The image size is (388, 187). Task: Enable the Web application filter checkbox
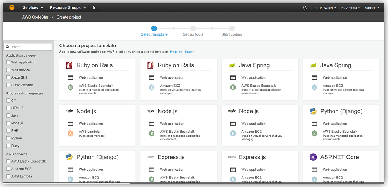coord(9,62)
